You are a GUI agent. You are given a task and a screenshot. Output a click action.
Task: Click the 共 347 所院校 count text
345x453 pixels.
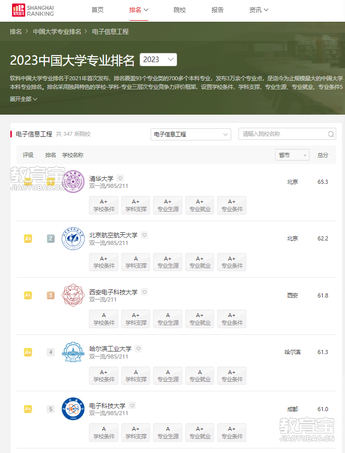pyautogui.click(x=73, y=134)
